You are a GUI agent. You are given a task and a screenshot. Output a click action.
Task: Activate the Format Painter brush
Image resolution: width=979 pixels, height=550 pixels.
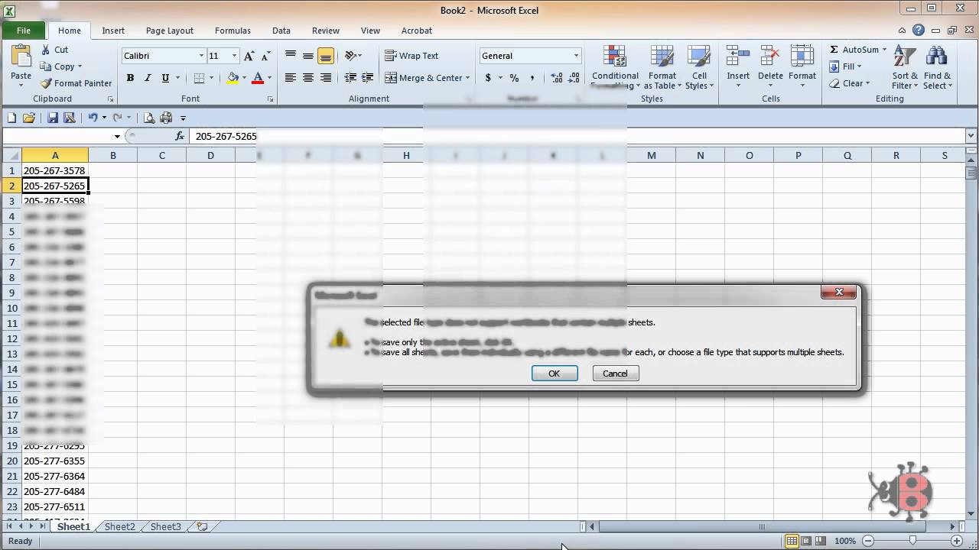coord(76,83)
